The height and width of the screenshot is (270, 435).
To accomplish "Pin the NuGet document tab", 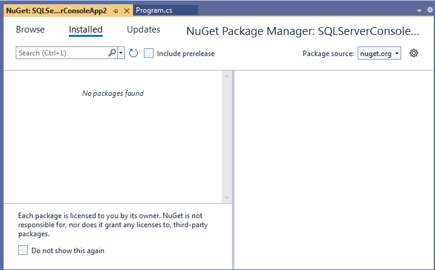I will [x=116, y=10].
